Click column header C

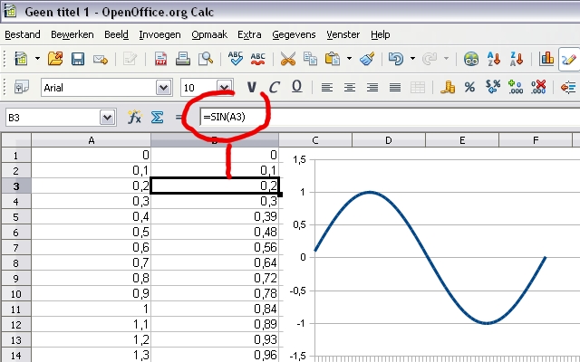click(314, 140)
